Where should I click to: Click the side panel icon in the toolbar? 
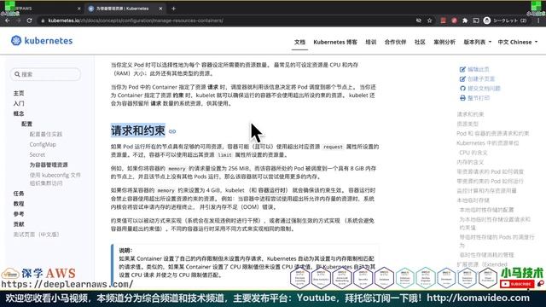click(x=476, y=20)
